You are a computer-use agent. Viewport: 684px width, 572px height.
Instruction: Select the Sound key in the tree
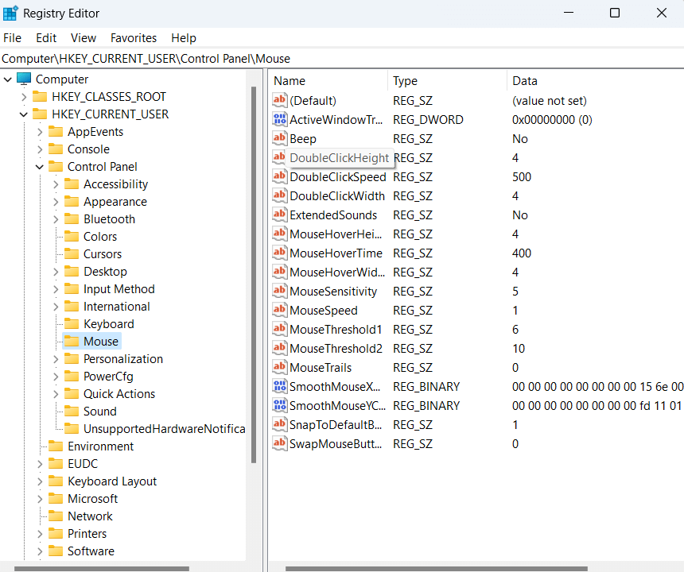(99, 412)
